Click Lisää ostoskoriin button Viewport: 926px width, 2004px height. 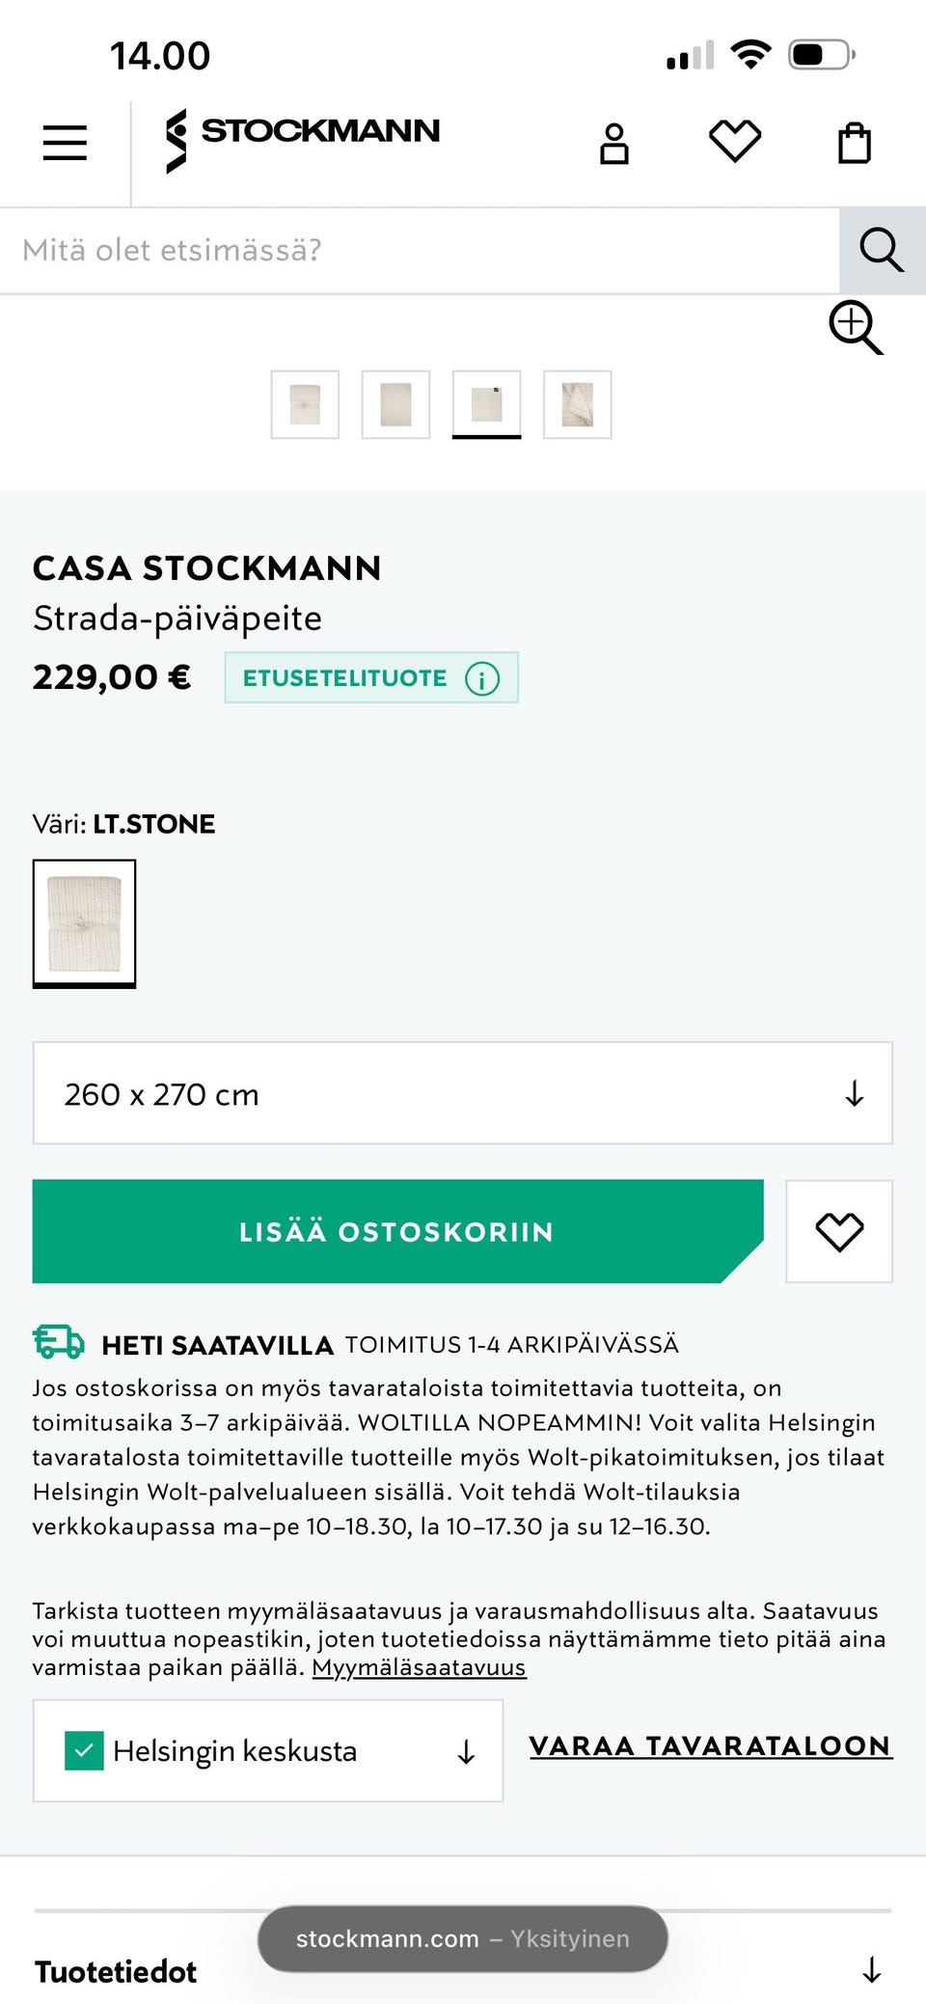pyautogui.click(x=397, y=1231)
